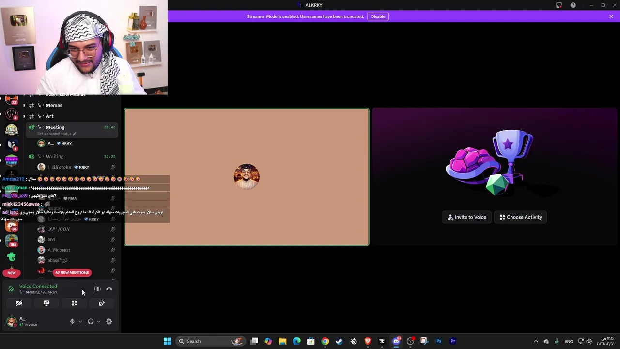Open Photoshop from taskbar
This screenshot has height=349, width=620.
(x=439, y=341)
